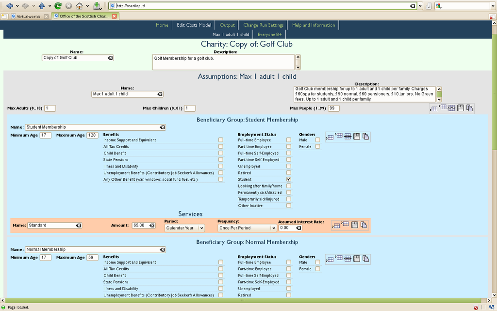Click insert-row-above icon in Student Membership group toolbar
497x311 pixels.
click(339, 136)
